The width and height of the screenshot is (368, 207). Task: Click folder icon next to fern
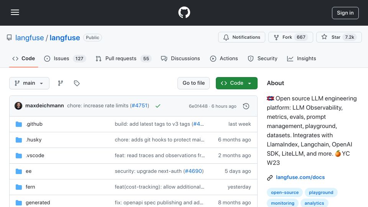click(x=19, y=187)
